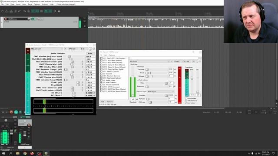Open Detector input Main Inputs dropdown

click(x=161, y=91)
